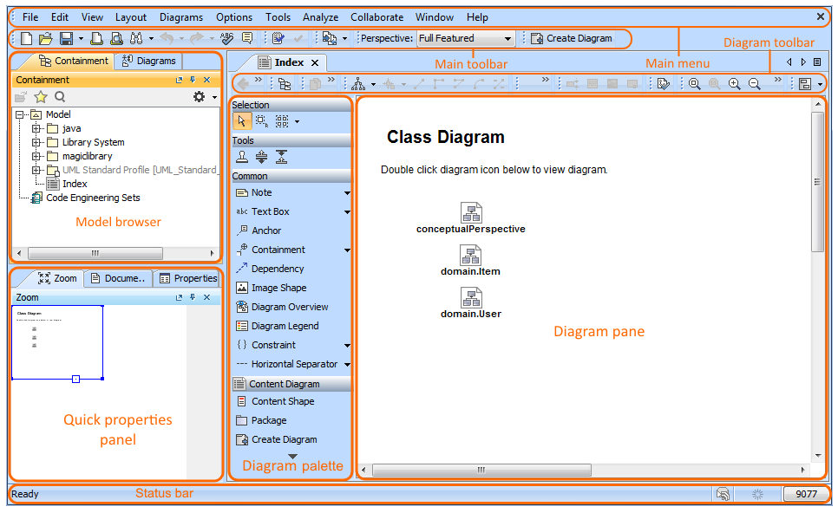Click the domain.User diagram icon
This screenshot has width=838, height=513.
pyautogui.click(x=471, y=298)
